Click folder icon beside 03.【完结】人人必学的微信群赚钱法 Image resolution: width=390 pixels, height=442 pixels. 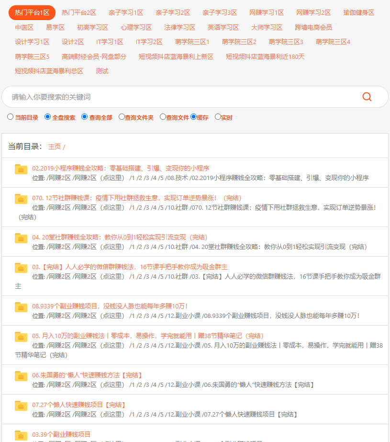[x=21, y=267]
